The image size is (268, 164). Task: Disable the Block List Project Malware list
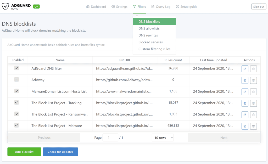coord(16,125)
